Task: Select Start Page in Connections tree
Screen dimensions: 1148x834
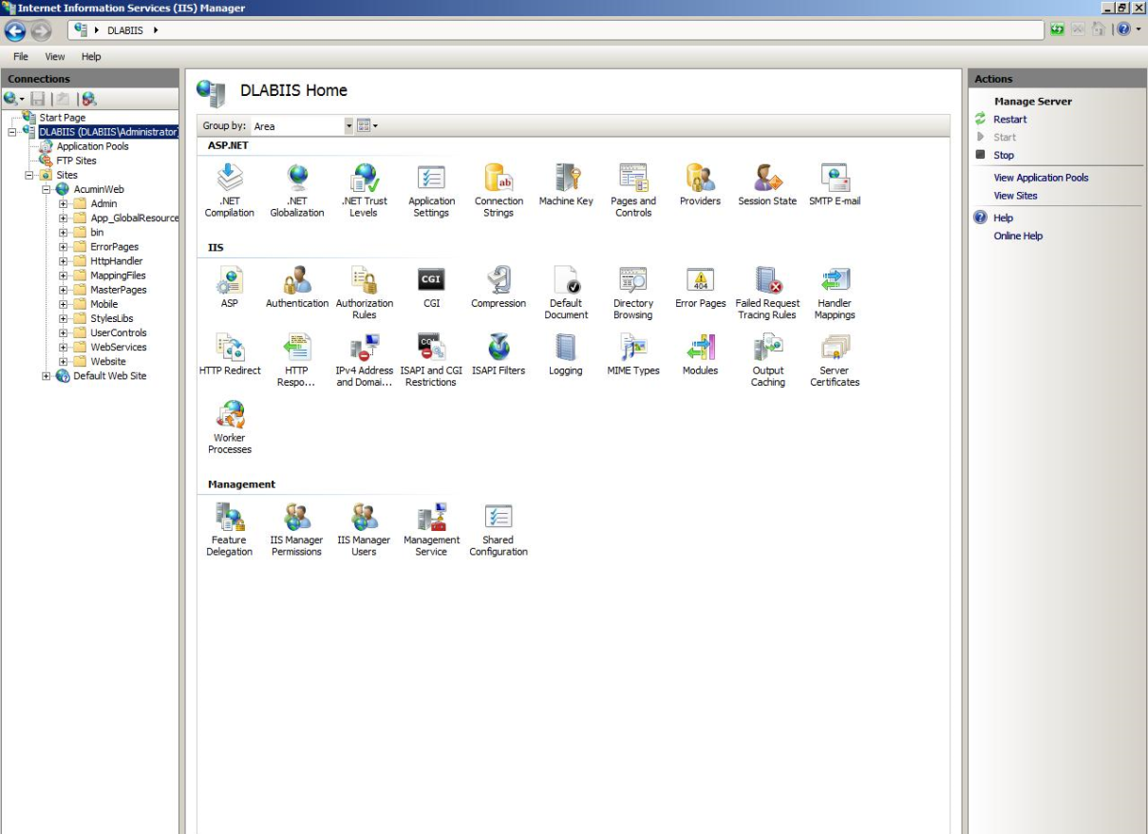Action: click(x=62, y=118)
